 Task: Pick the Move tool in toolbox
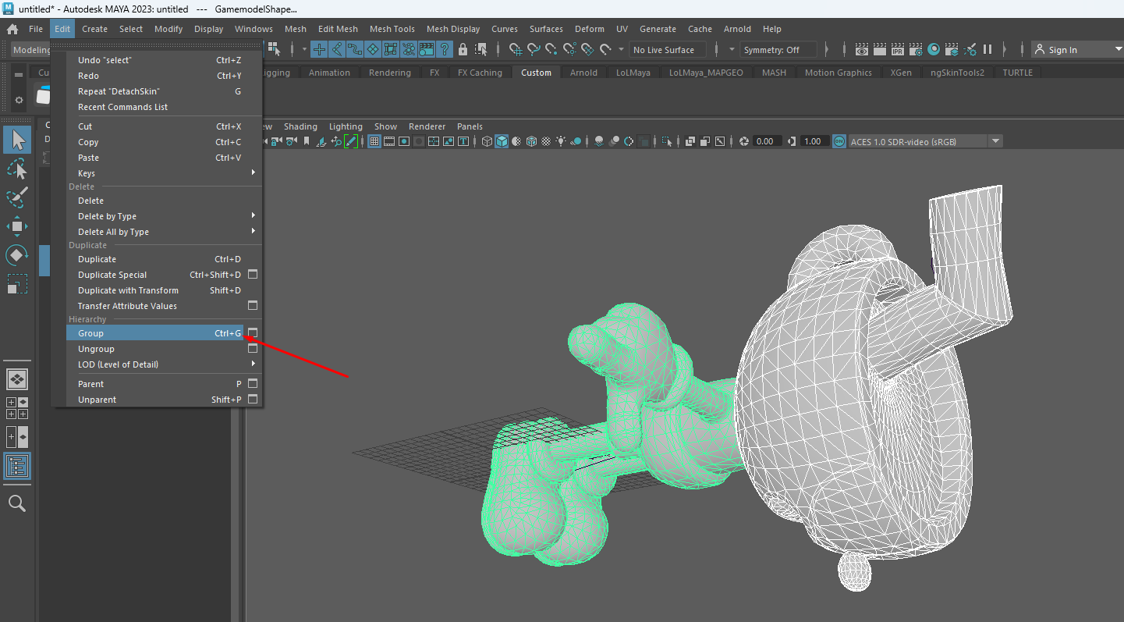[17, 226]
